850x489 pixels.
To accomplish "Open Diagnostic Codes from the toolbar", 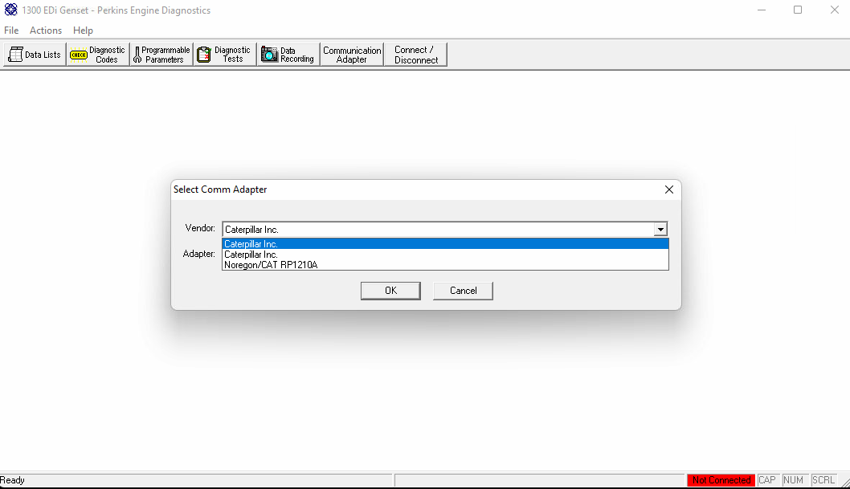I will 98,55.
